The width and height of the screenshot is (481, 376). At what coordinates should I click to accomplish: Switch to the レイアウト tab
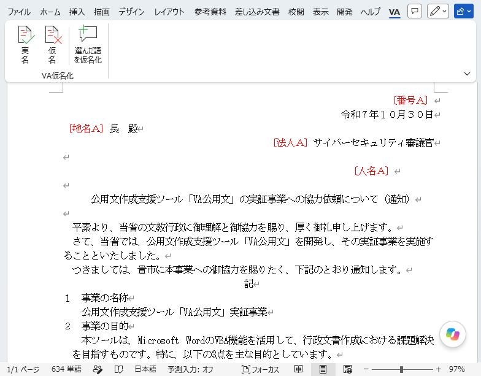(x=169, y=12)
